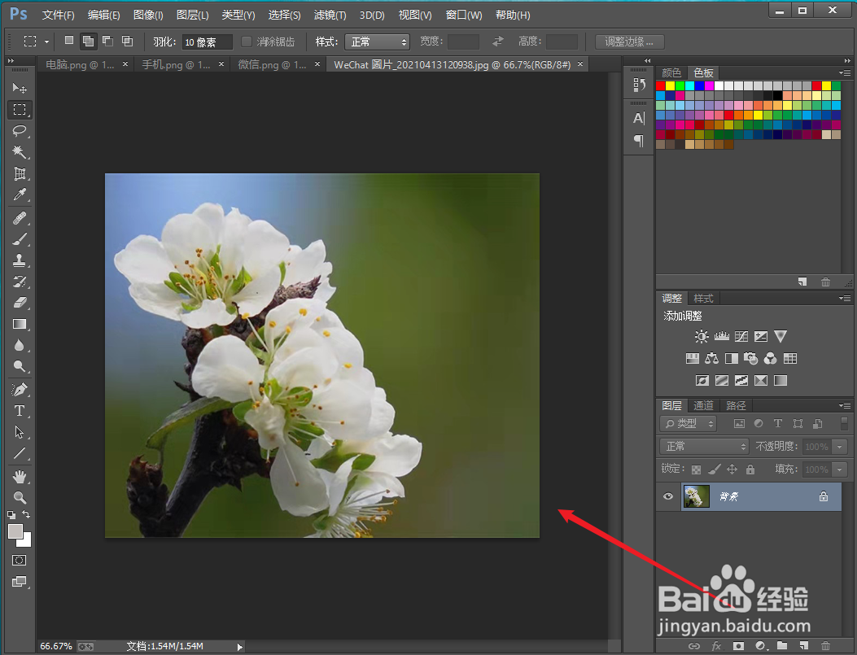
Task: Delete layer using the trash icon
Action: [x=826, y=646]
